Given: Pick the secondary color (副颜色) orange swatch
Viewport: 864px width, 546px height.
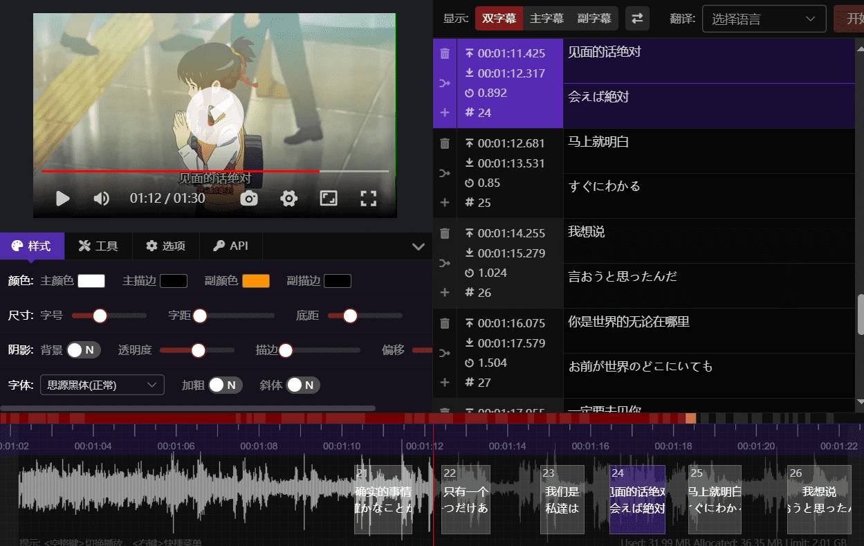Looking at the screenshot, I should (x=256, y=281).
